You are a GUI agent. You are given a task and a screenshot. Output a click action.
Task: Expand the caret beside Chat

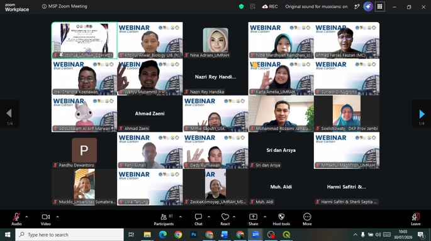(x=209, y=217)
